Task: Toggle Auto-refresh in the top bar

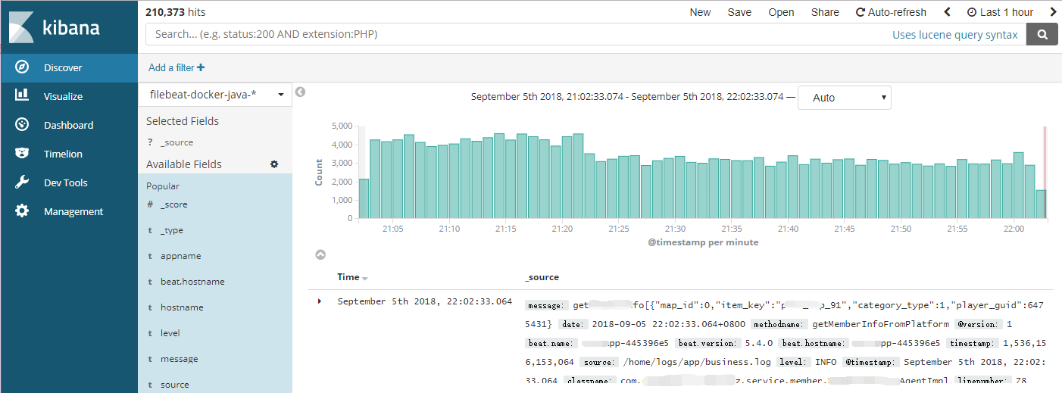Action: pos(891,12)
